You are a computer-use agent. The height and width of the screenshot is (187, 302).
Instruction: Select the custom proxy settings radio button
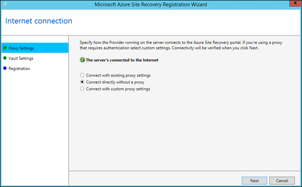pos(82,89)
